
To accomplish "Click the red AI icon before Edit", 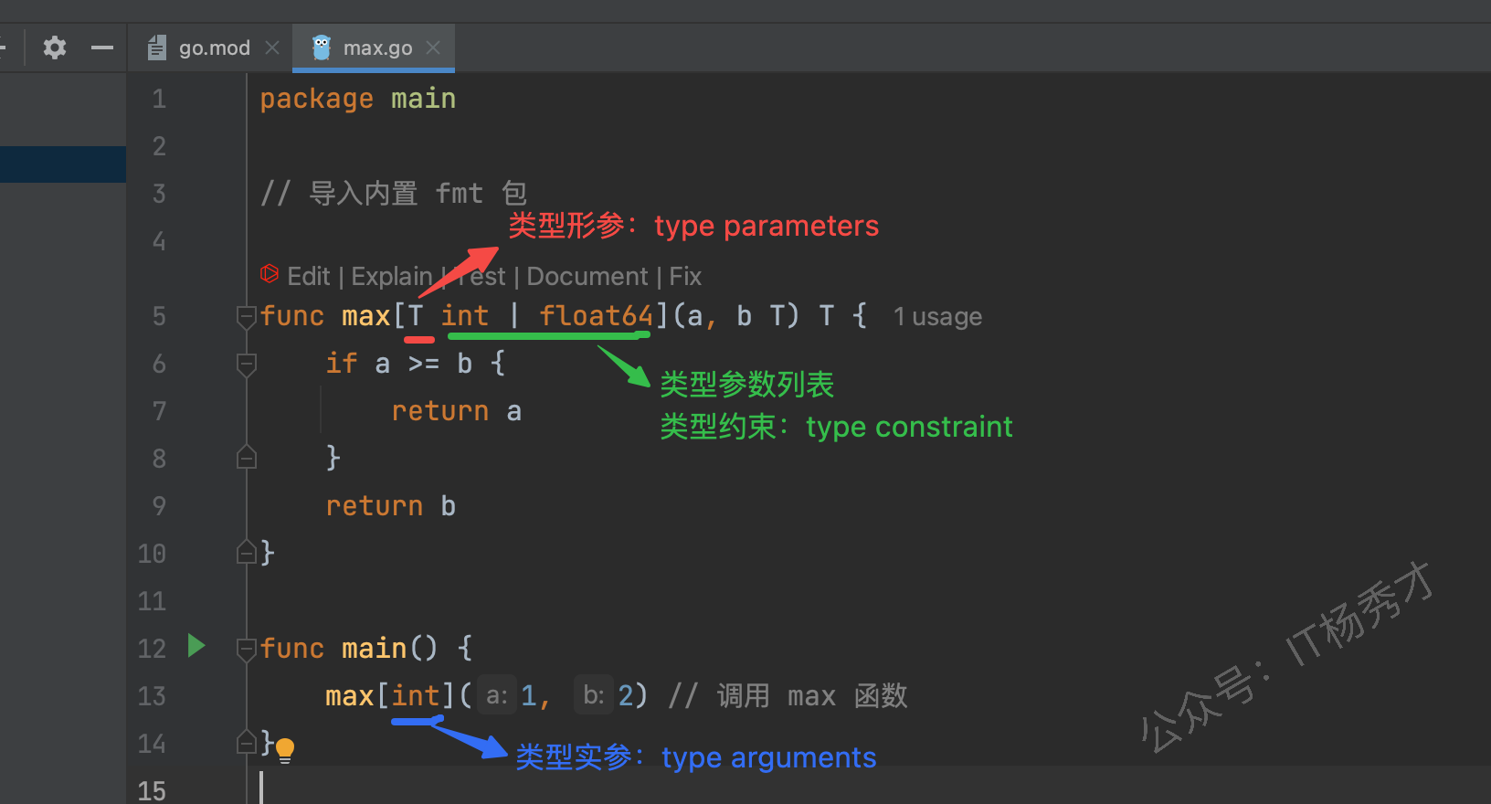I will (270, 274).
